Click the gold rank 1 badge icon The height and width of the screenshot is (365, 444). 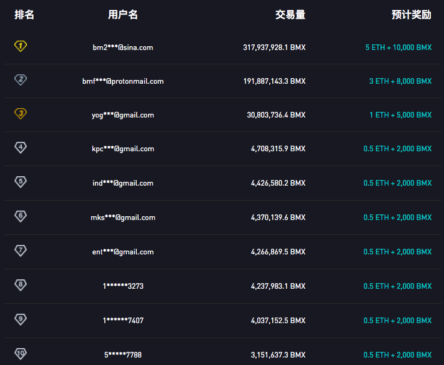pyautogui.click(x=21, y=46)
